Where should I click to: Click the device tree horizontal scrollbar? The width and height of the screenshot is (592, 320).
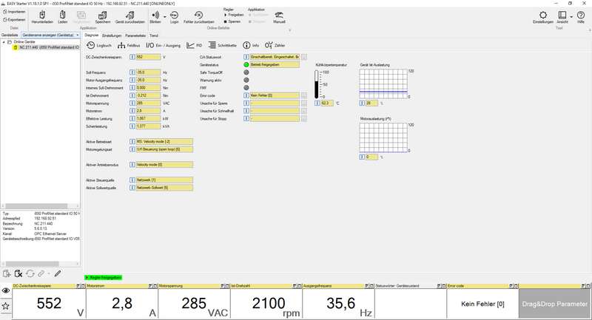[40, 205]
